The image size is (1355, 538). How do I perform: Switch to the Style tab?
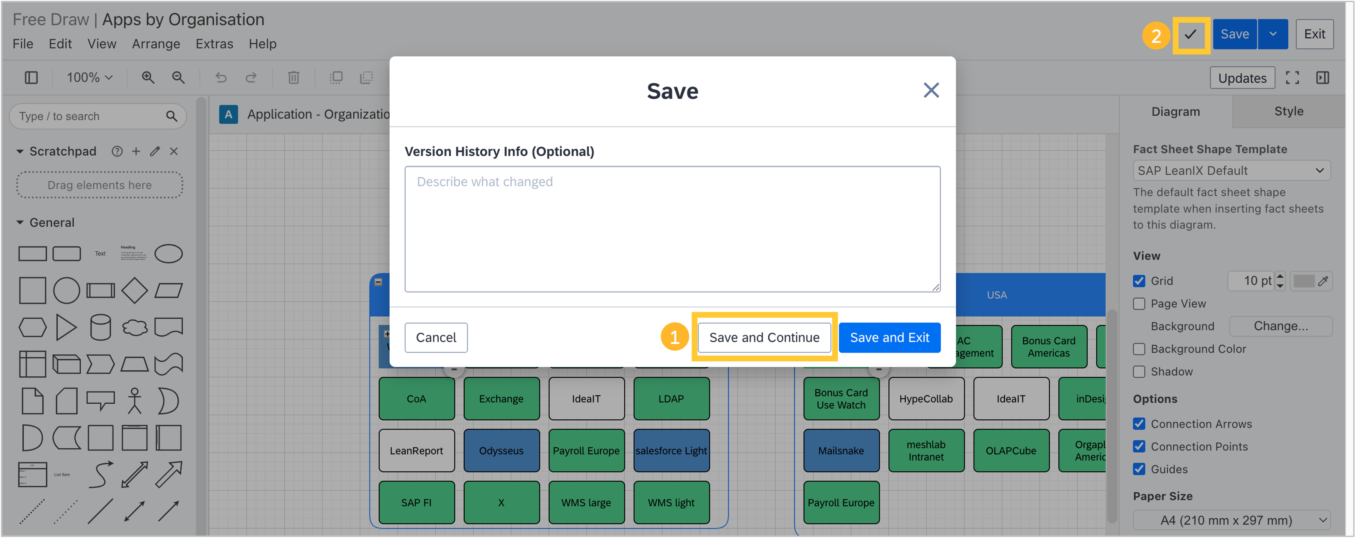tap(1288, 112)
